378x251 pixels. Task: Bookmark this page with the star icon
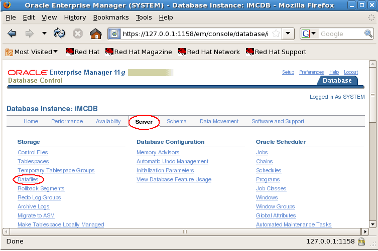pyautogui.click(x=276, y=34)
